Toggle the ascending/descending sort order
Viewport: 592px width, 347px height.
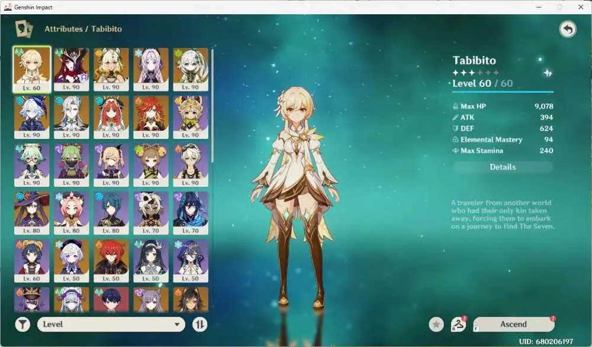[200, 325]
